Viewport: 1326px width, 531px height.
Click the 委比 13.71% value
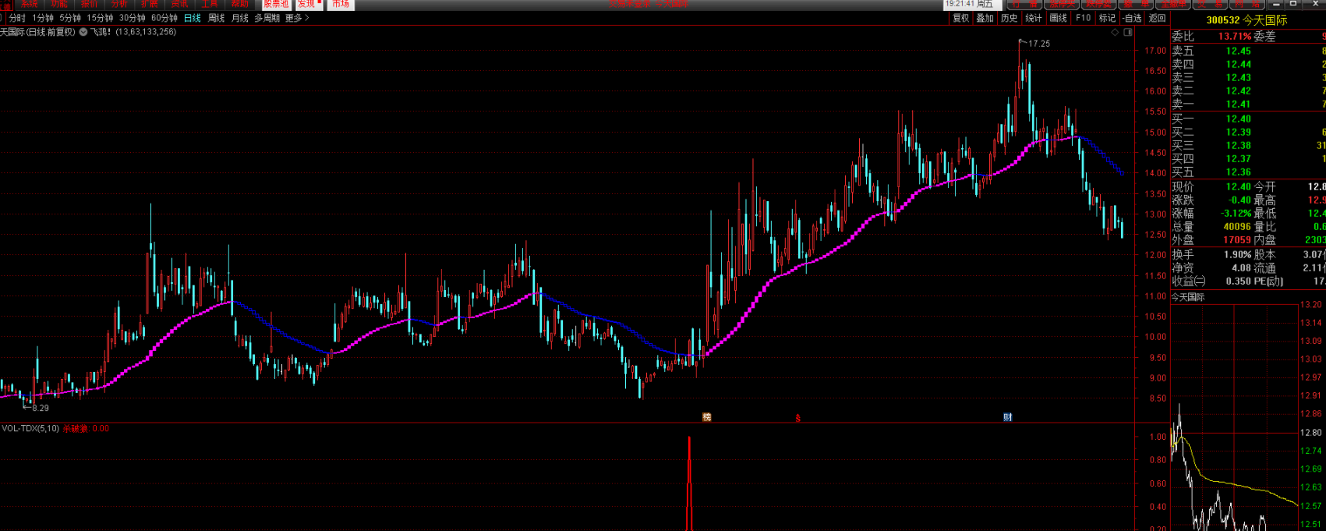pos(1235,37)
